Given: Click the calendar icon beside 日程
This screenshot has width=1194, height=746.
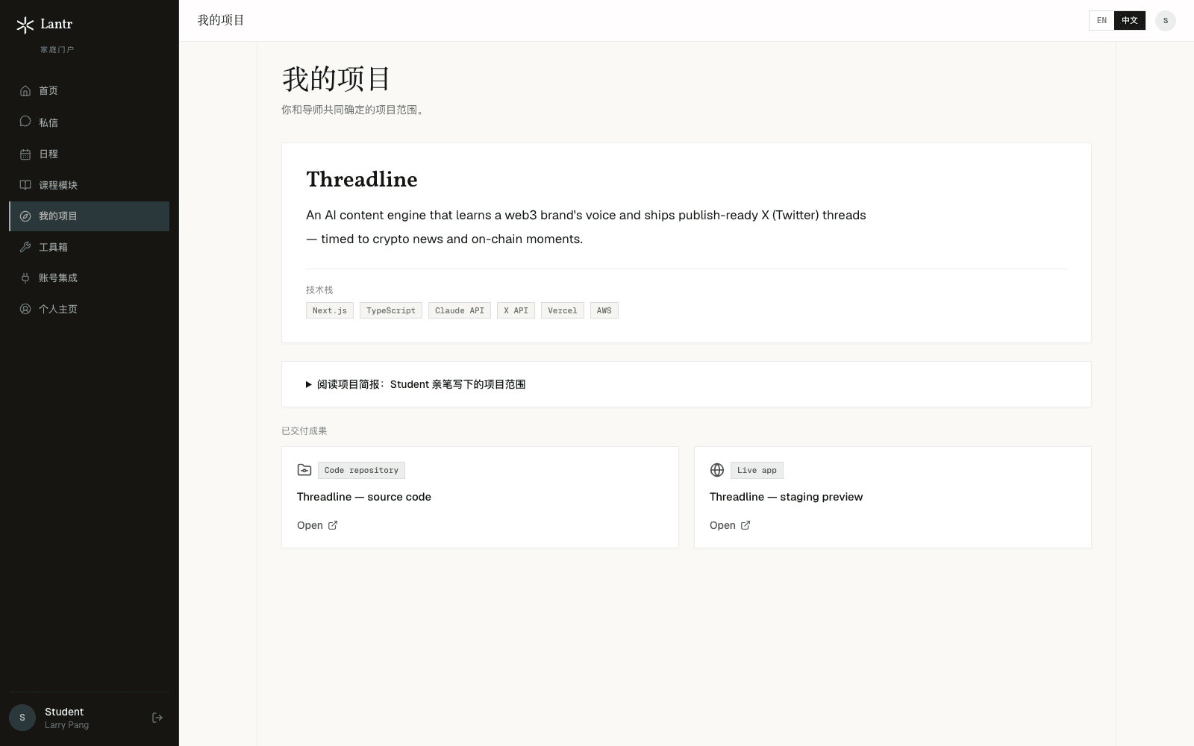Looking at the screenshot, I should coord(25,154).
